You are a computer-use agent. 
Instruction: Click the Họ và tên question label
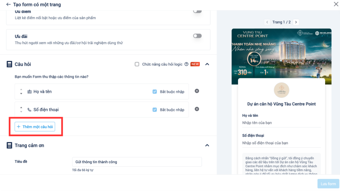point(42,92)
